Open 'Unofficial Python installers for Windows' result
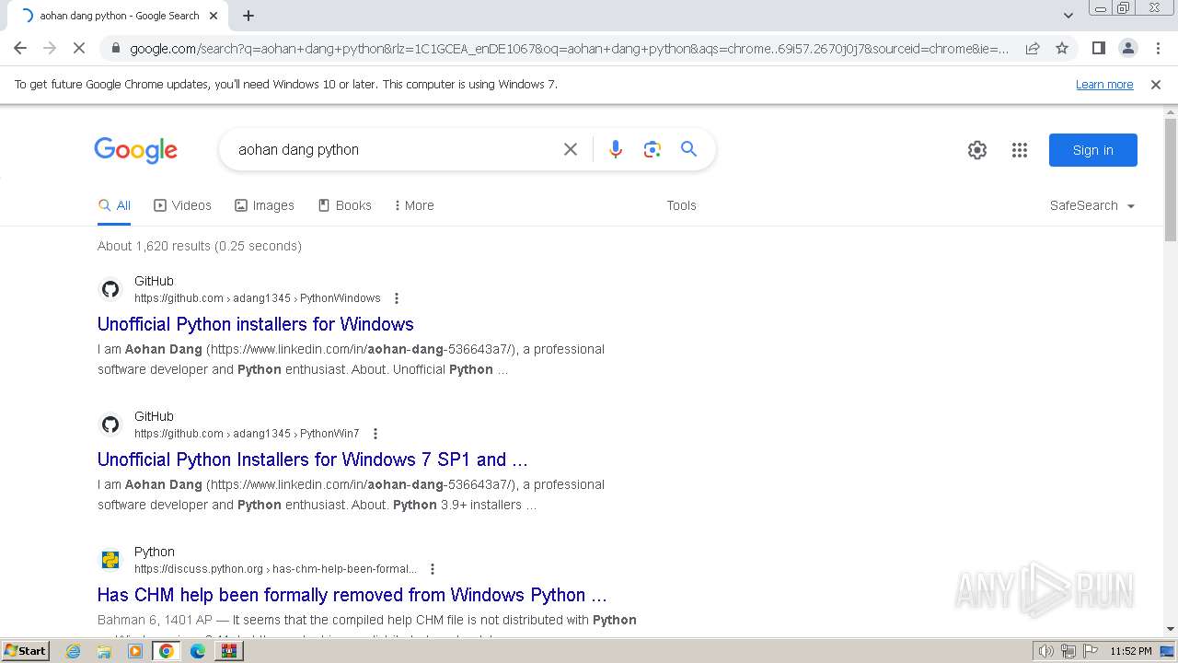 point(256,324)
